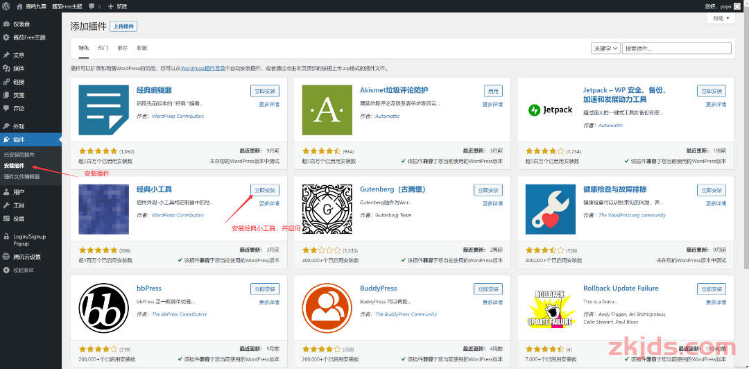Open the WordPress插件目录 link
The width and height of the screenshot is (749, 369).
tap(203, 69)
